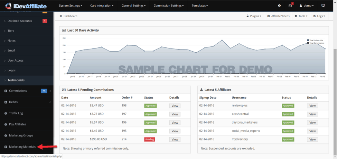Click the Commissions plus icon in sidebar

pos(6,91)
